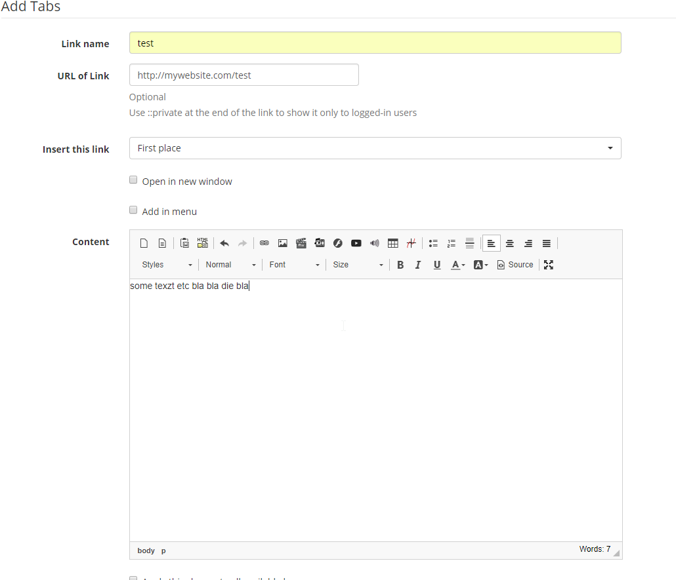676x580 pixels.
Task: Insert a table into the content
Action: coord(392,242)
